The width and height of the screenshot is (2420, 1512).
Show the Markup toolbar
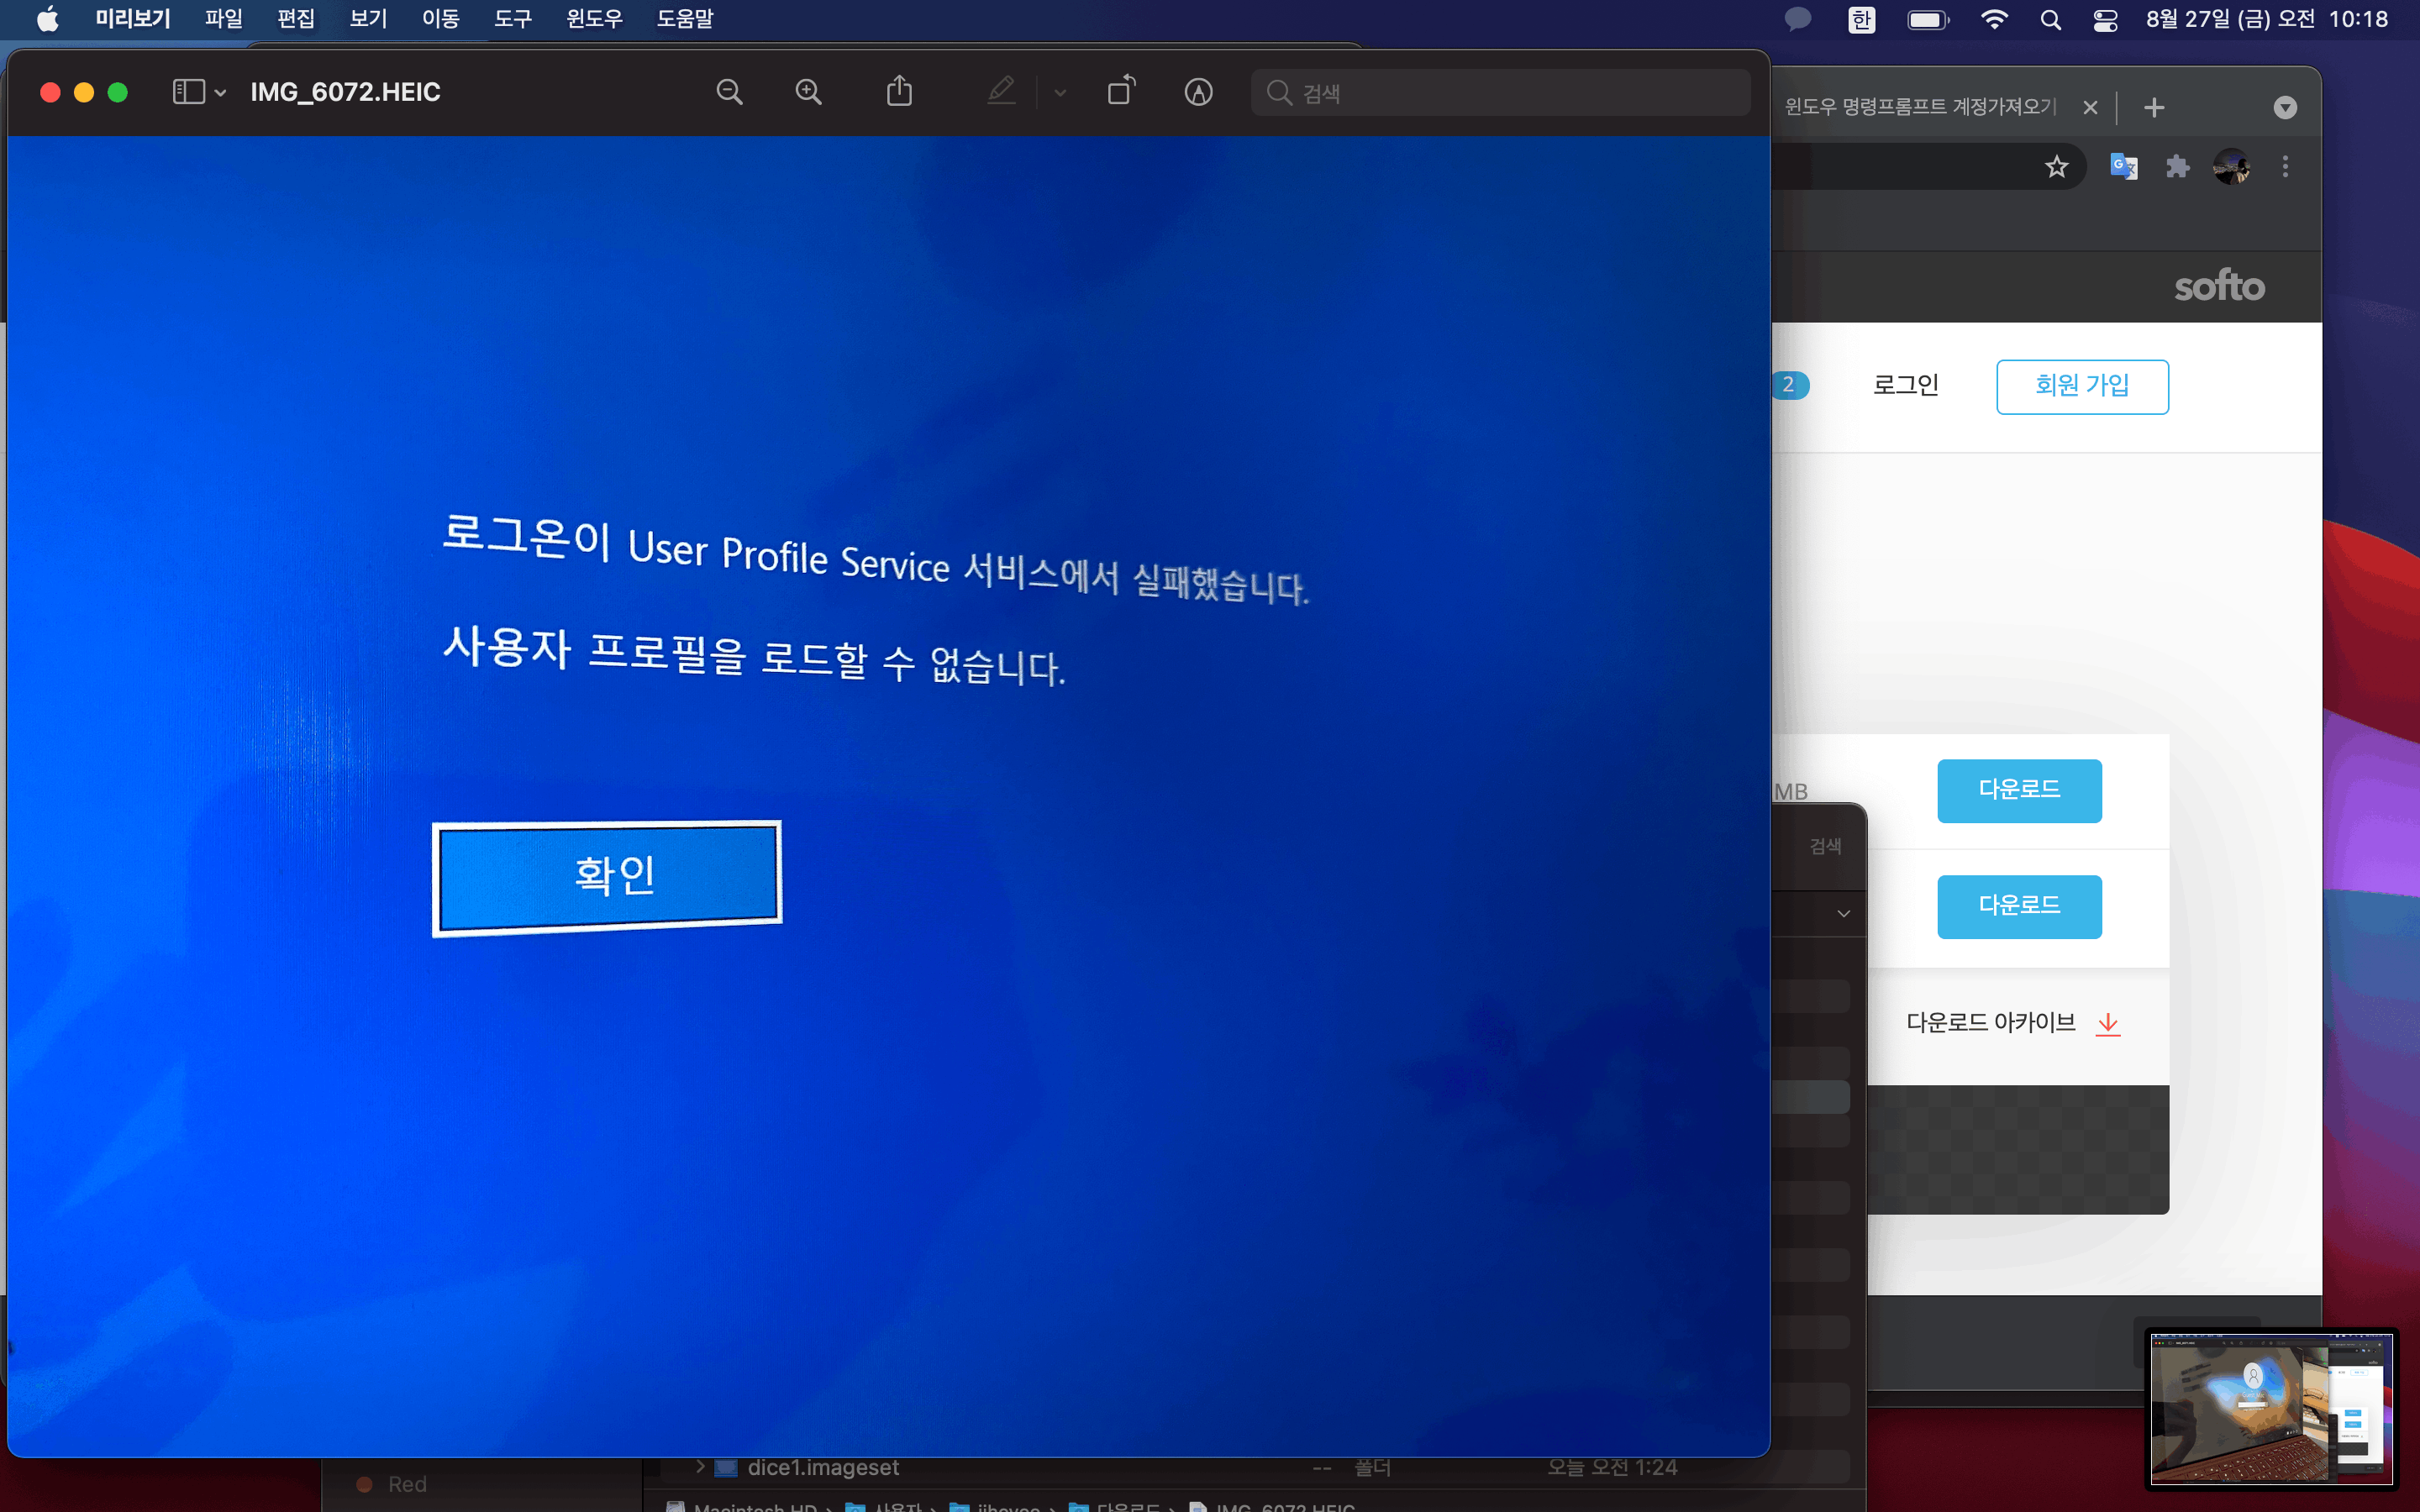(1198, 92)
